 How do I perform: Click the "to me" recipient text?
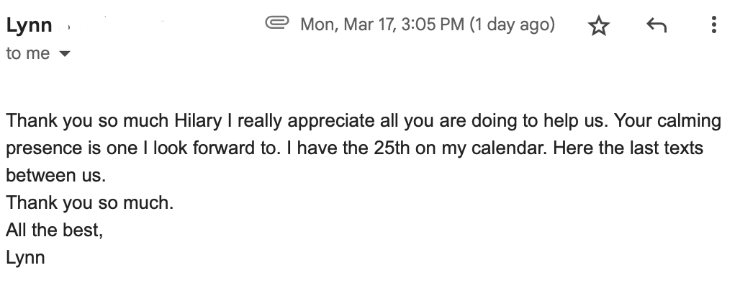pos(28,54)
